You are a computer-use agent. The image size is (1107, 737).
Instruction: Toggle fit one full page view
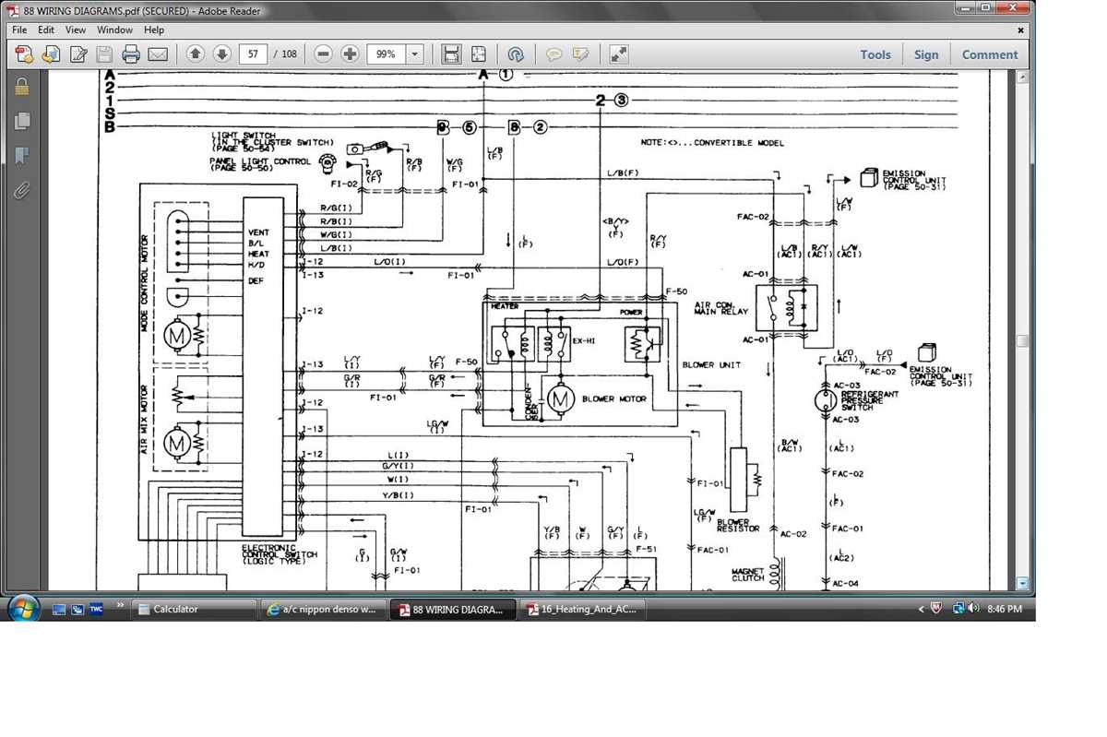click(x=479, y=54)
